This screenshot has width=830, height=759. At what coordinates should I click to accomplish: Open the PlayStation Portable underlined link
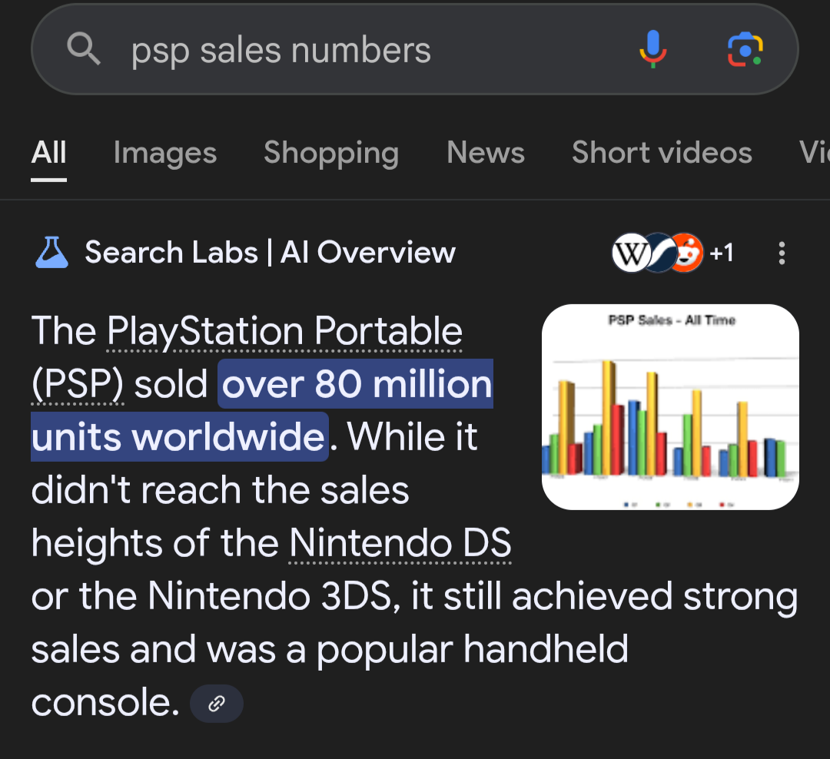click(x=285, y=331)
